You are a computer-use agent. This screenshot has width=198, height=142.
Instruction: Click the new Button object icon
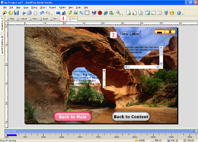click(58, 13)
